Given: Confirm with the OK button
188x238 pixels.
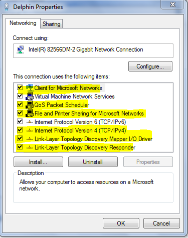Looking at the screenshot, I should (121, 223).
